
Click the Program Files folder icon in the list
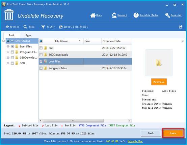tap(45, 68)
